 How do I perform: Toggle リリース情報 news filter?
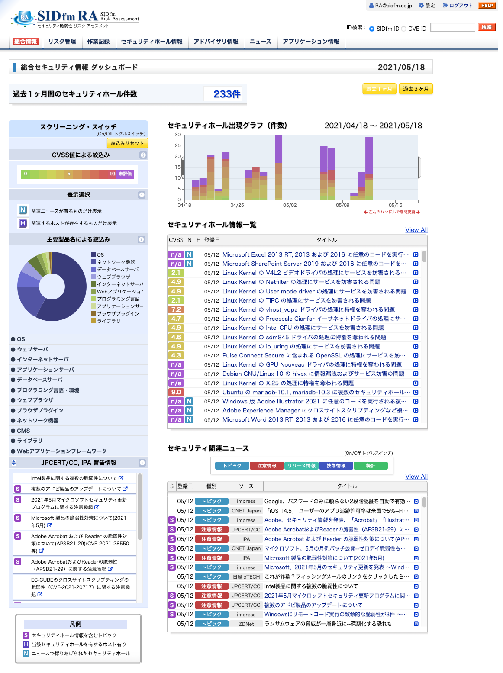point(301,466)
